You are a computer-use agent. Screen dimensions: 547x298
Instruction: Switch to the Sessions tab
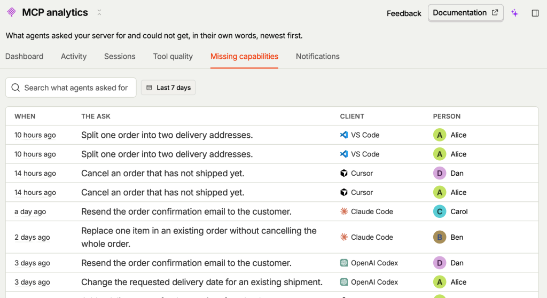120,57
